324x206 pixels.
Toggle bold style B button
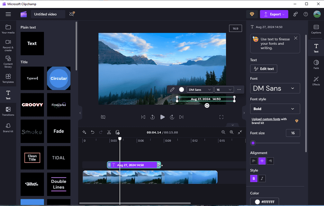tap(254, 178)
